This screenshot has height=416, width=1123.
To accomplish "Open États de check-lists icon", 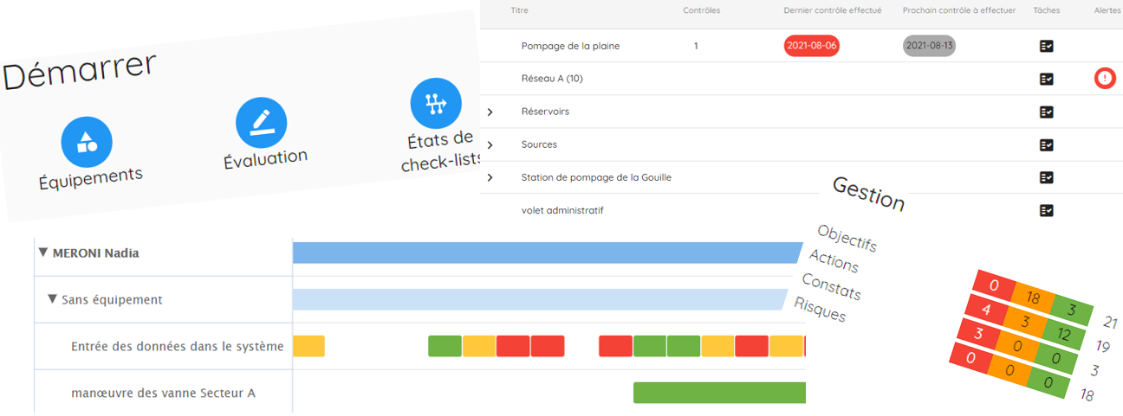I will 435,103.
